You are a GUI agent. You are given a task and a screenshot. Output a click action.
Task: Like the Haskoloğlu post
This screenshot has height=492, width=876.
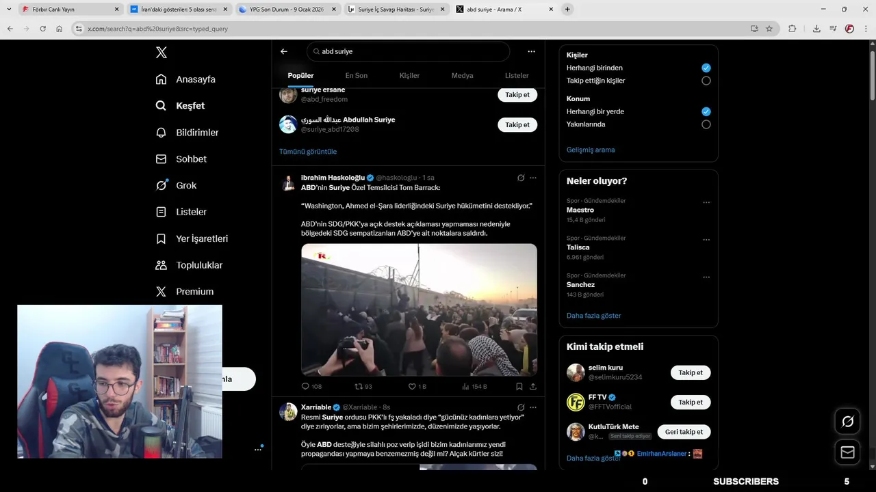pyautogui.click(x=412, y=386)
